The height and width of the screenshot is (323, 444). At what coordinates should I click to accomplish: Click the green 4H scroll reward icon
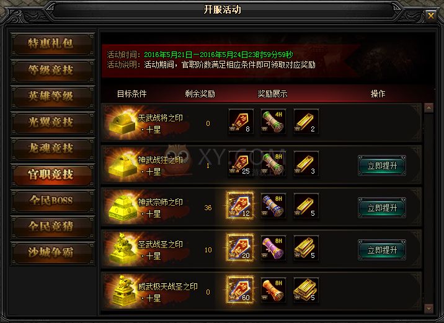[273, 122]
